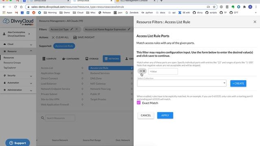The image size is (260, 146).
Task: Select the Public IP resource row
Action: tap(111, 94)
